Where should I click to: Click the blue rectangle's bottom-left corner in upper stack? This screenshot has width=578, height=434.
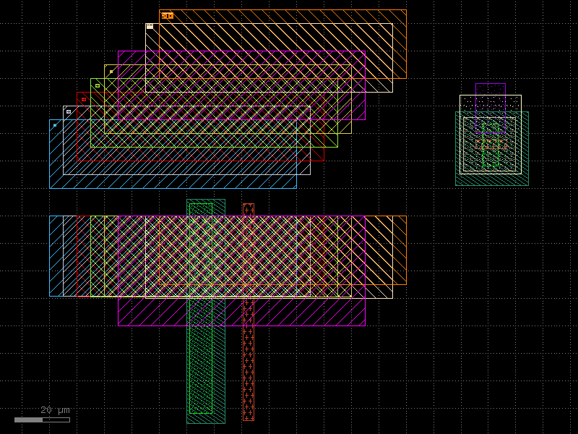pyautogui.click(x=50, y=188)
